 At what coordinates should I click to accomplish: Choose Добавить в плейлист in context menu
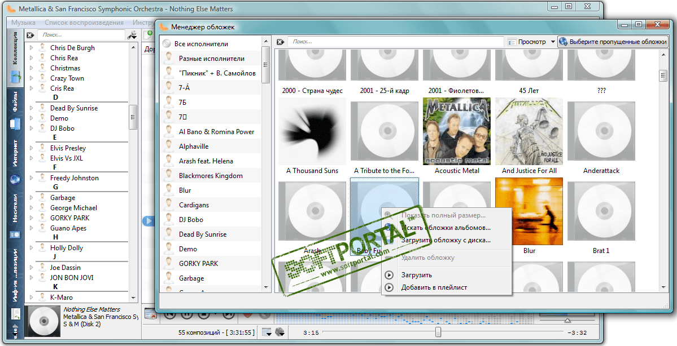click(446, 287)
